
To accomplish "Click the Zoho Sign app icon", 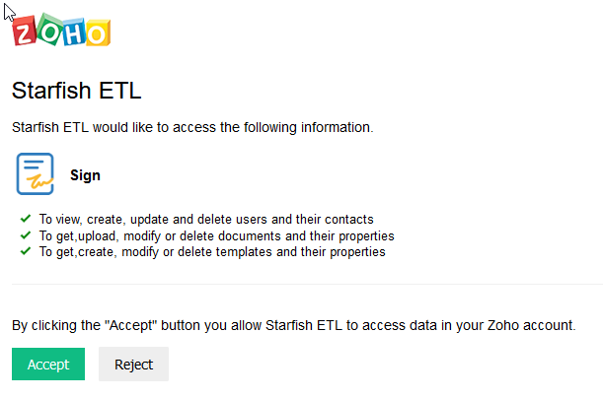I will pyautogui.click(x=35, y=175).
